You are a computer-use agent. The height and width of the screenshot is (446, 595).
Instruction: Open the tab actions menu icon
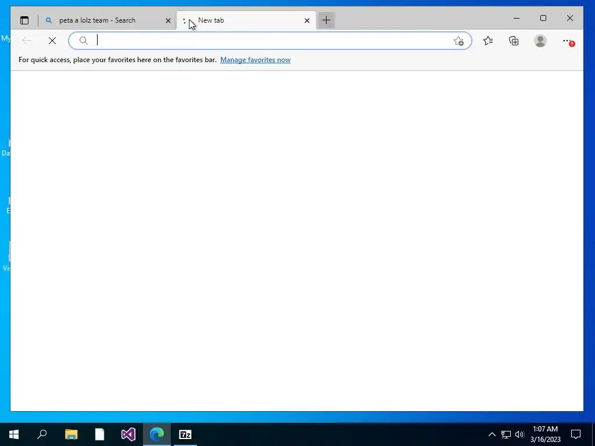24,20
